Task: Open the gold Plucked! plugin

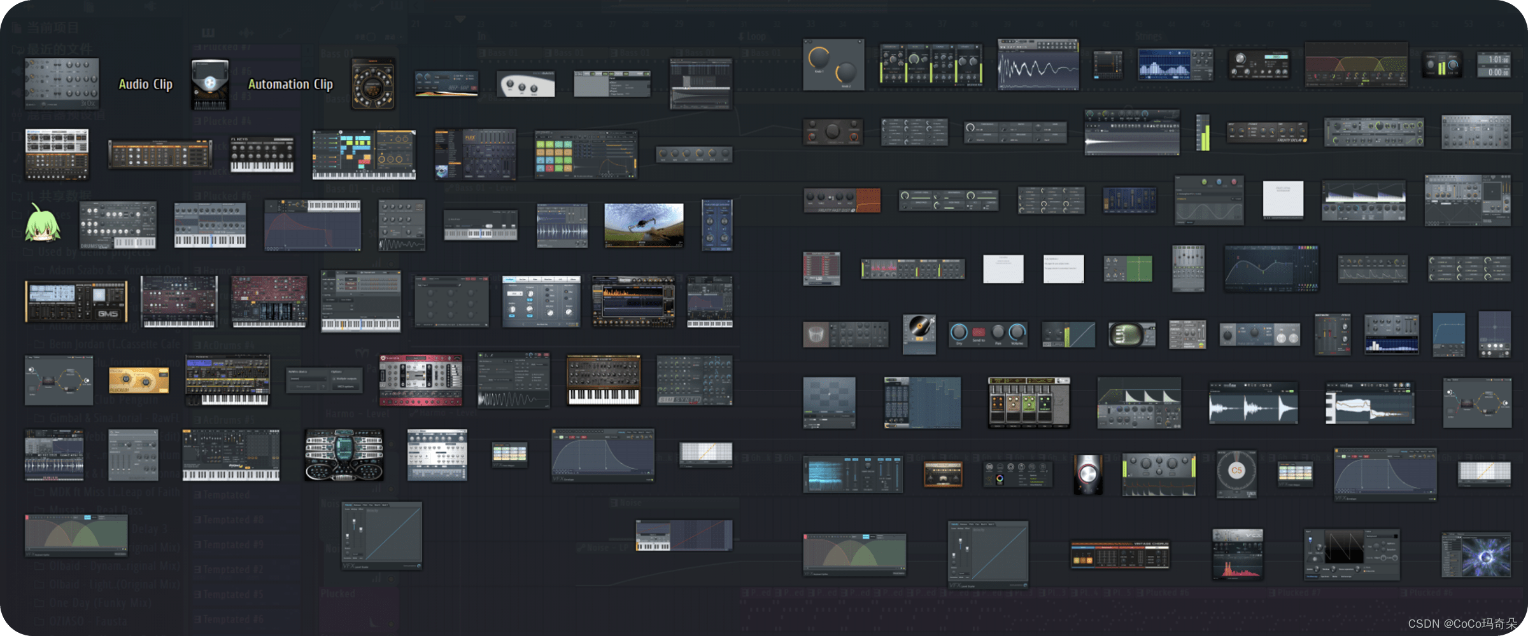Action: pyautogui.click(x=139, y=380)
